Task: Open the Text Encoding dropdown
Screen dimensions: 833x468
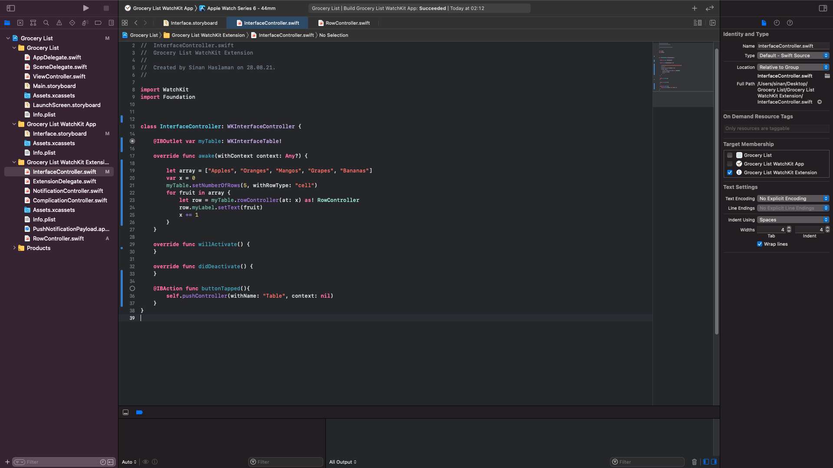Action: pyautogui.click(x=793, y=198)
